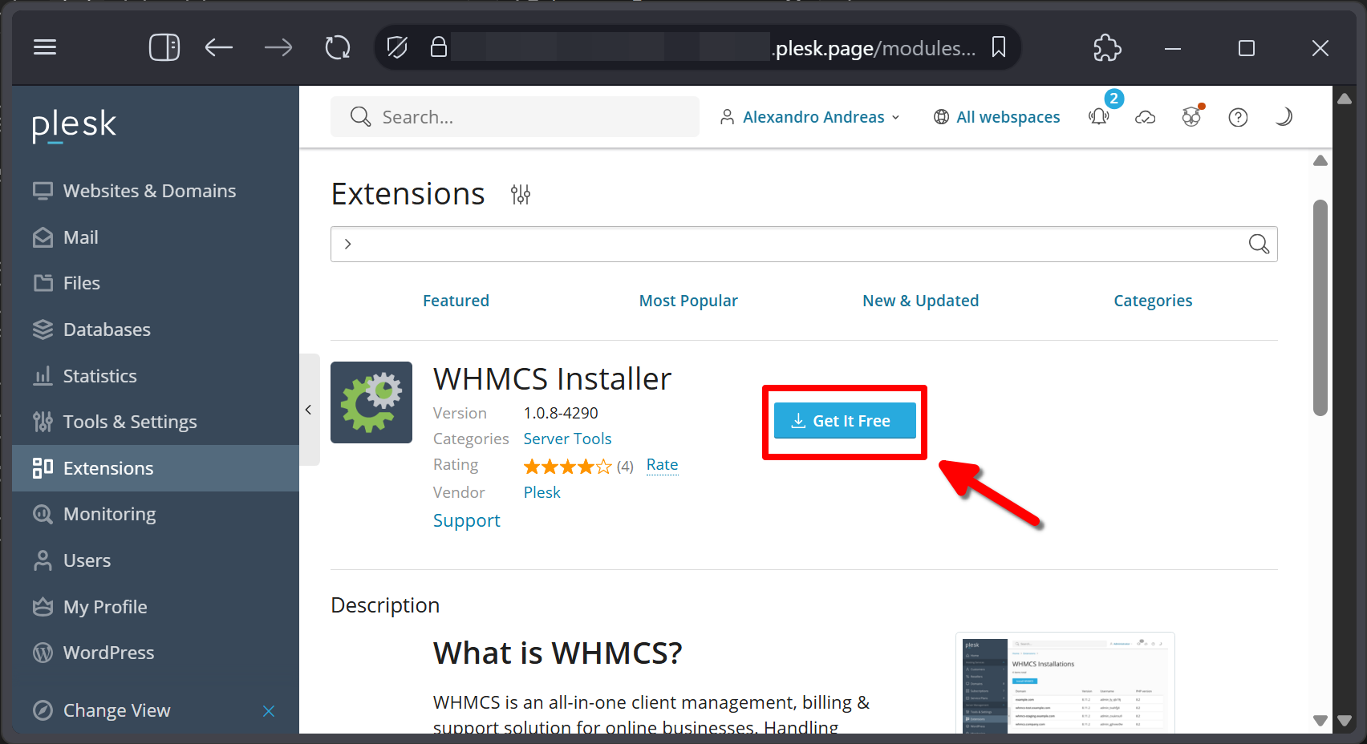Select the version text 1.0.8-4290

[x=561, y=413]
